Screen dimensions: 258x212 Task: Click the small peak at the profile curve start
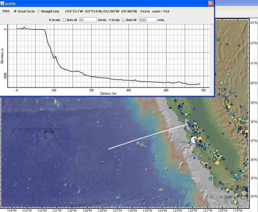tap(24, 27)
